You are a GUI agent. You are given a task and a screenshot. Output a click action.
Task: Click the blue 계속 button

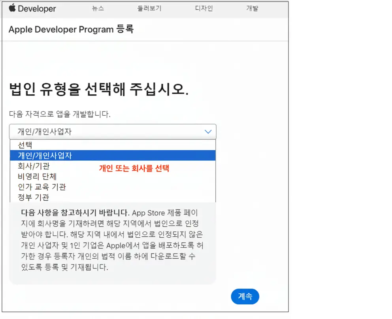point(245,296)
